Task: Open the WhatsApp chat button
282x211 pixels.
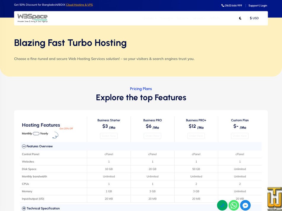Action: tap(234, 205)
